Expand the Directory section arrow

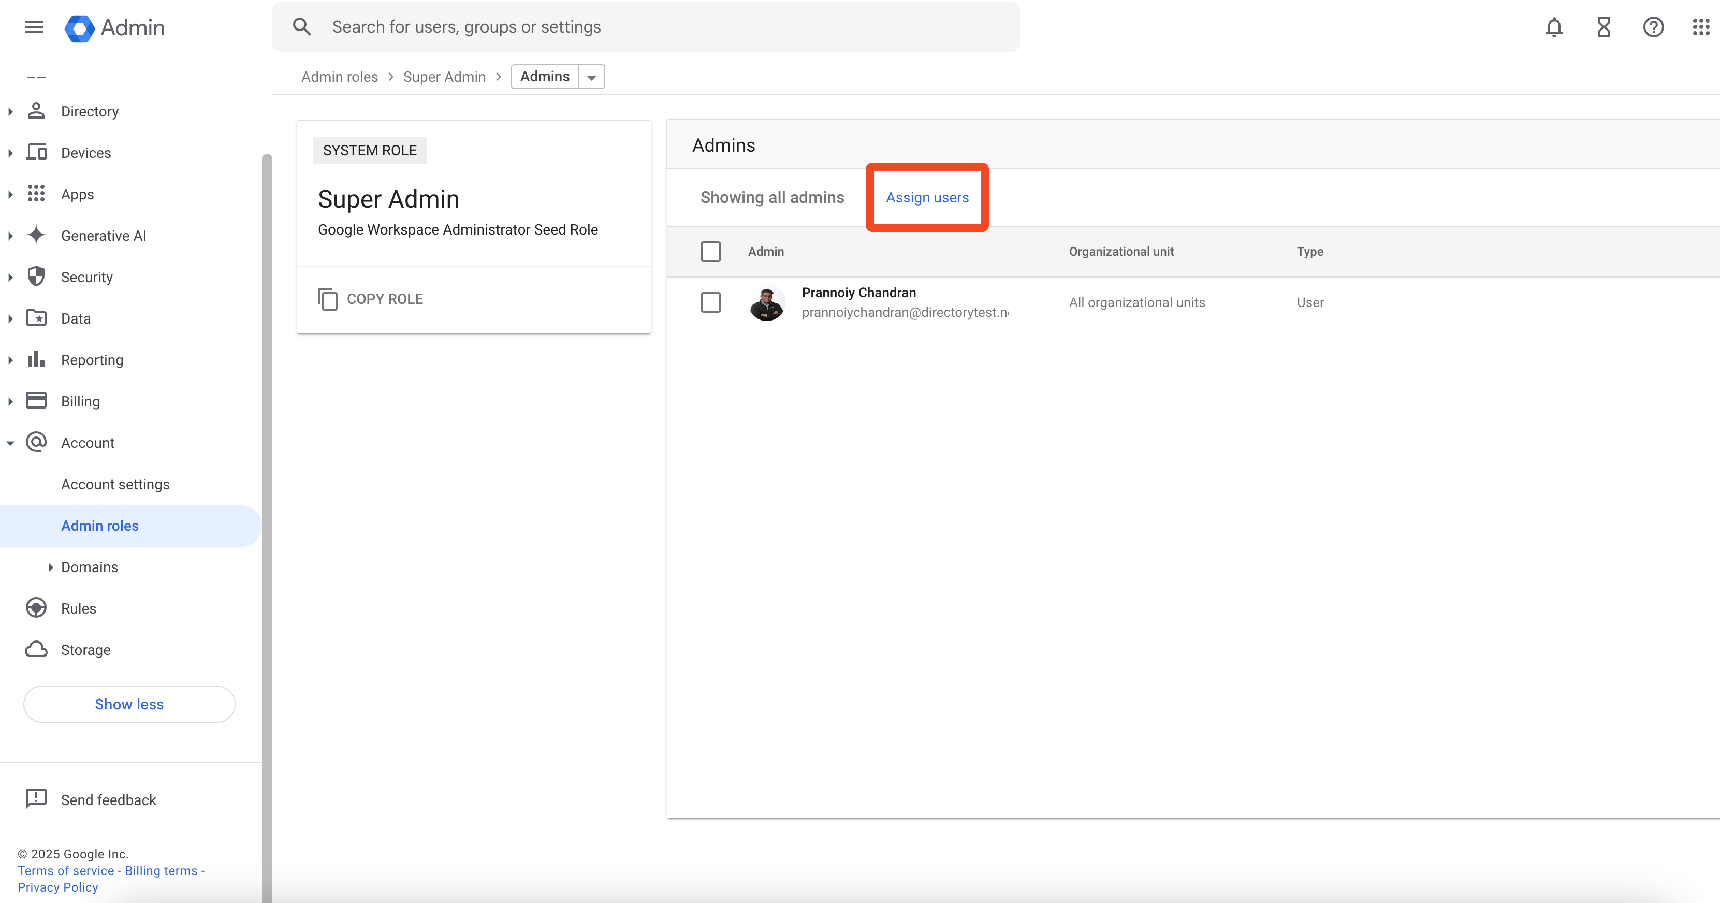tap(10, 111)
